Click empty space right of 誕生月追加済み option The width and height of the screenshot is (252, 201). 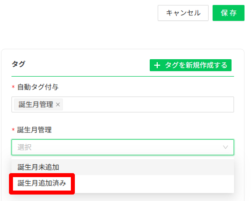(x=154, y=183)
